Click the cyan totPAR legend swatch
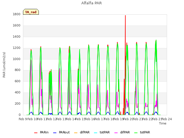Screen dimensions: 184x138 click(x=96, y=133)
